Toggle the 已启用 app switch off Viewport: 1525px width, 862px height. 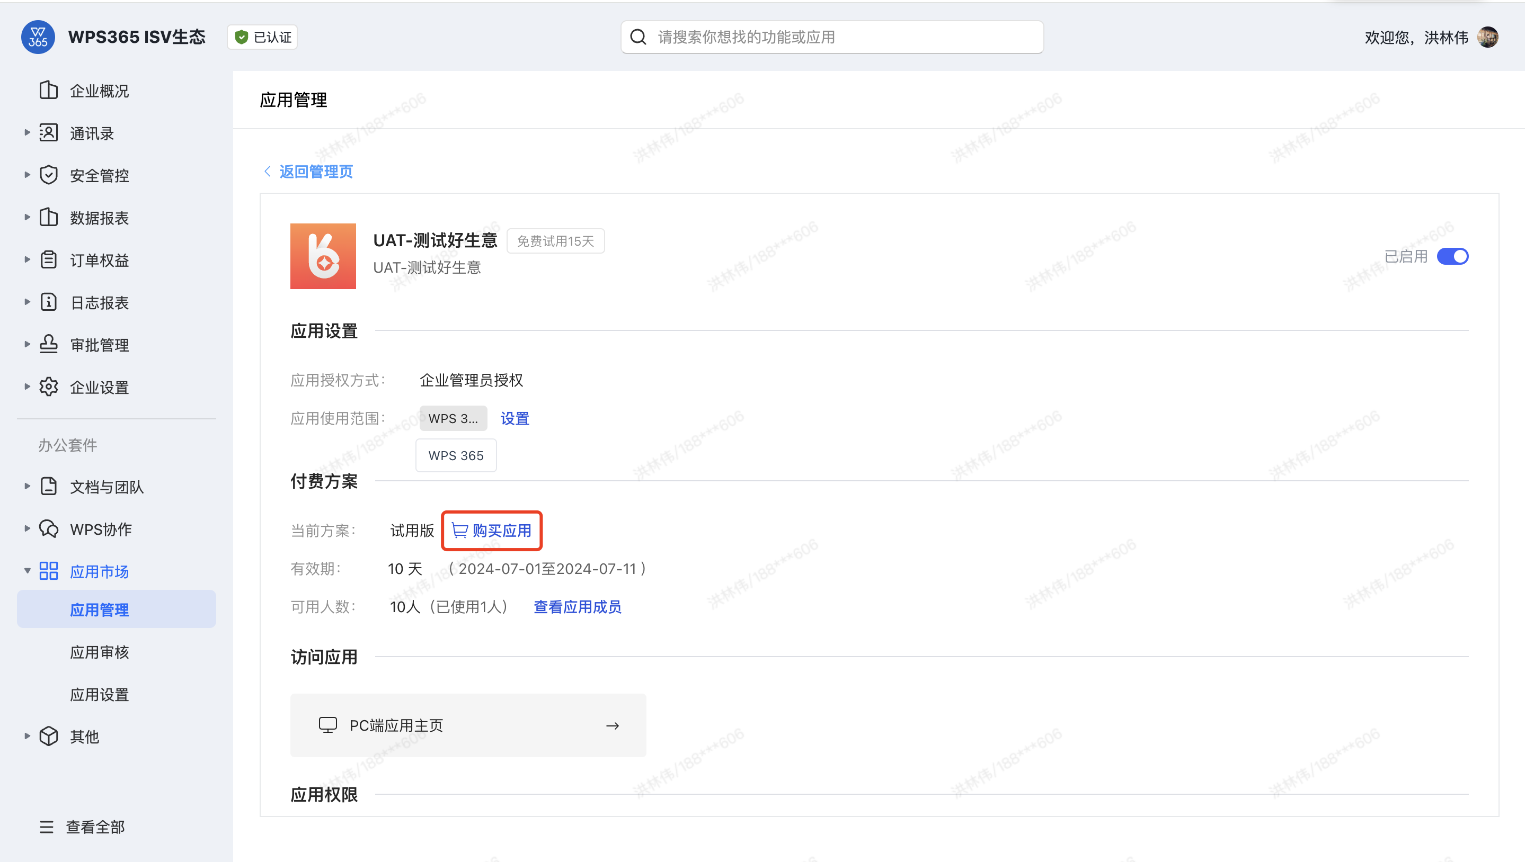pos(1452,256)
